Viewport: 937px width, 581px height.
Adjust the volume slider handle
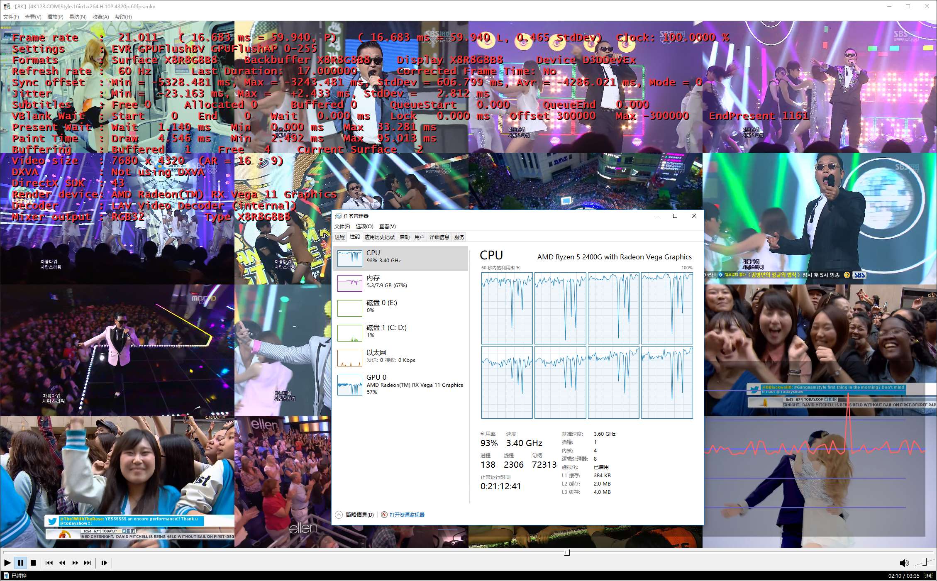tap(925, 562)
